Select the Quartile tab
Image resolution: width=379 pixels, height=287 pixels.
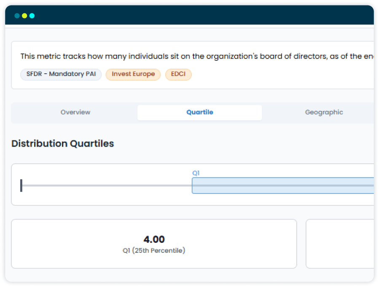(x=200, y=113)
